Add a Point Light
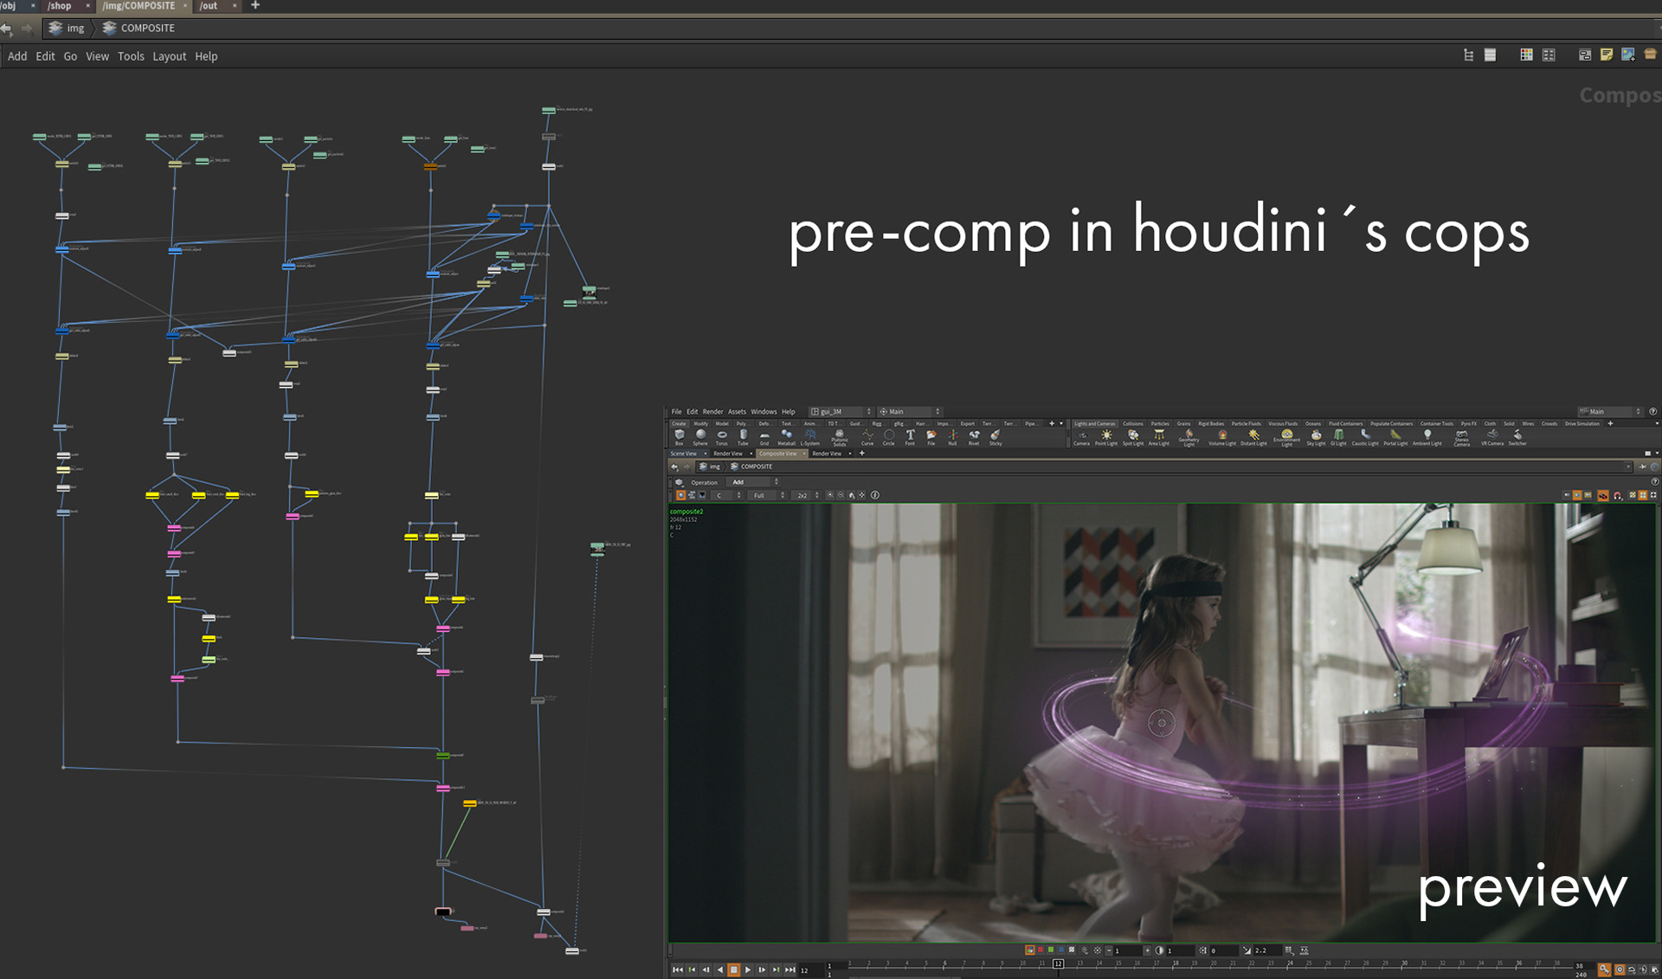 (1106, 437)
